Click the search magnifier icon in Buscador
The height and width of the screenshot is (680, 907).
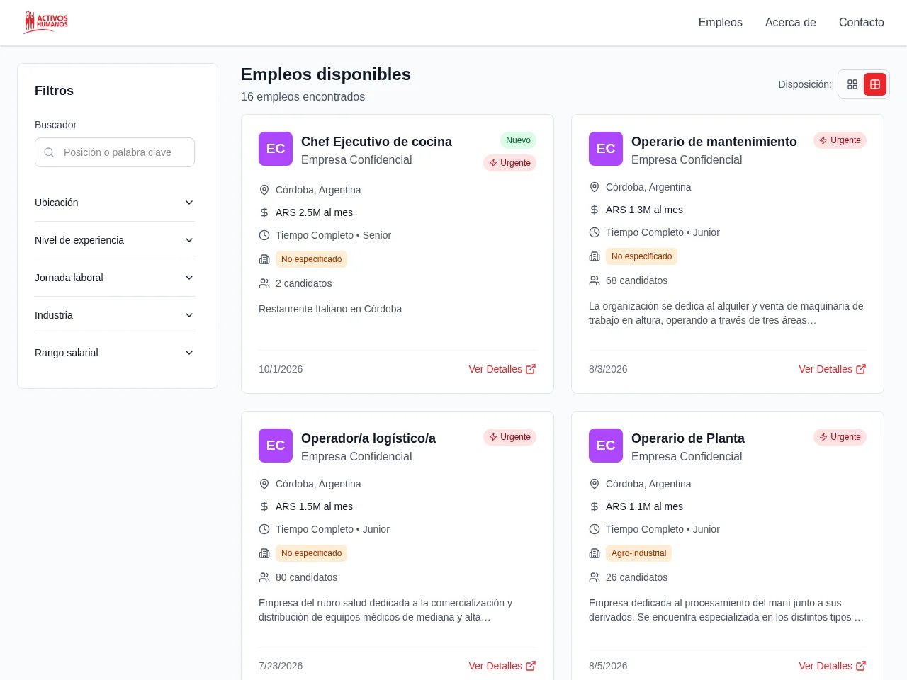[49, 152]
